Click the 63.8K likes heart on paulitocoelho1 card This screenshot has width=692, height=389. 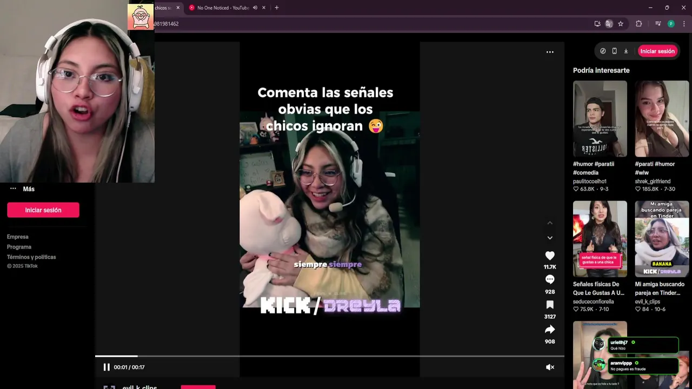(576, 189)
